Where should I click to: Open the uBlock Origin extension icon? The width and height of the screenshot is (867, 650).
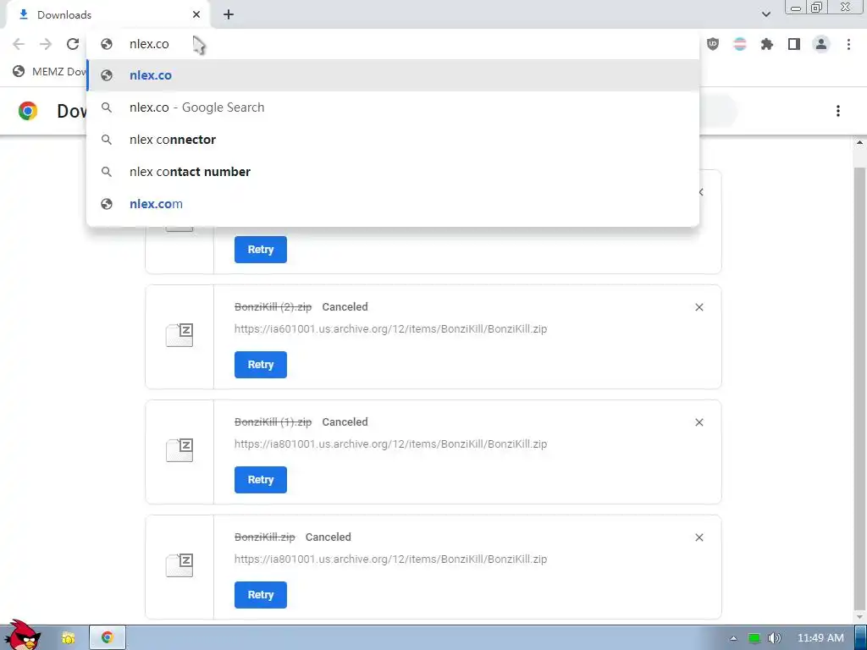pyautogui.click(x=713, y=44)
